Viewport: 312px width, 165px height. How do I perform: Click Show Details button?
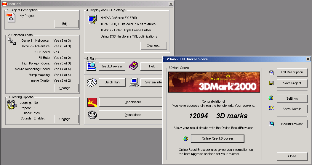[x=292, y=109]
